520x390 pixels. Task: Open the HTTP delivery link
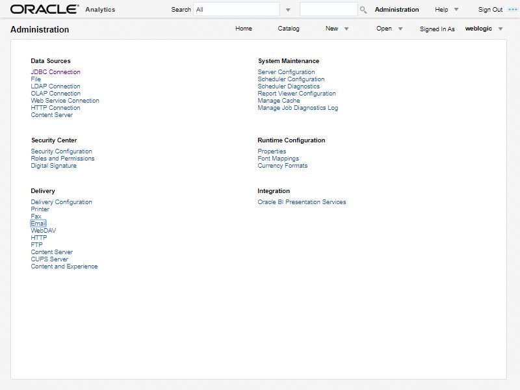pos(39,238)
